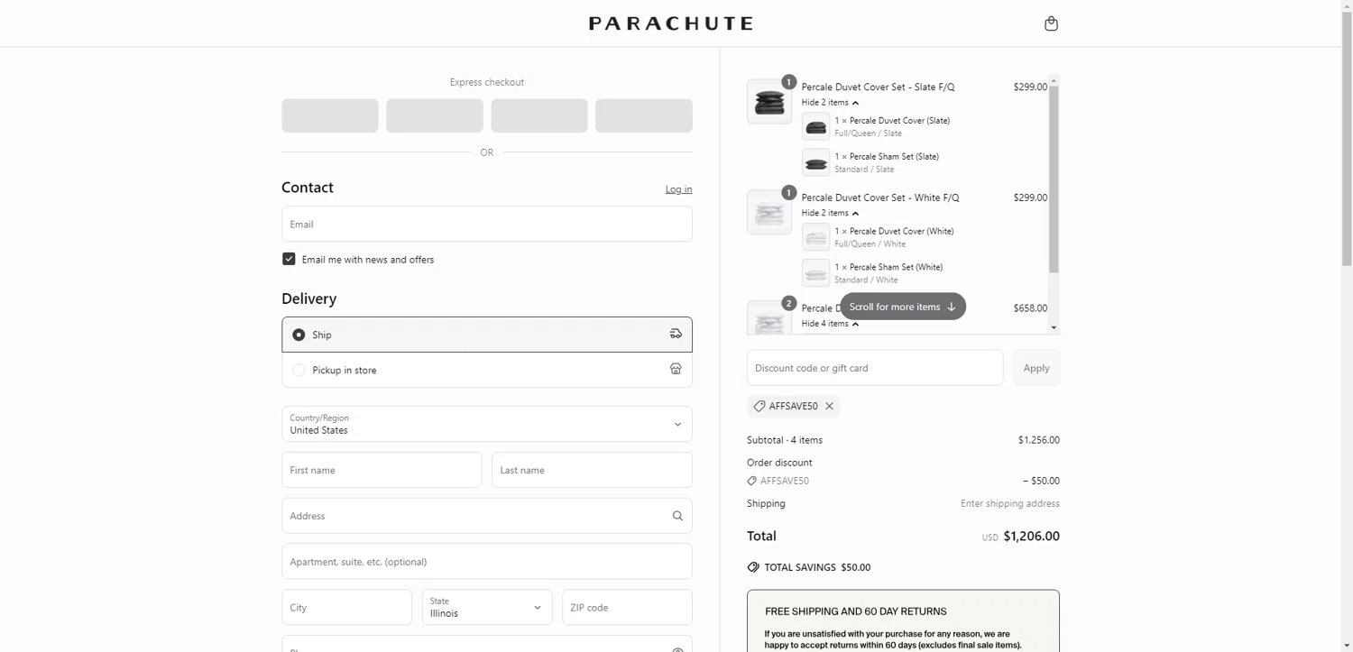Click the order items list scrollbar
The height and width of the screenshot is (652, 1353).
(x=1054, y=180)
